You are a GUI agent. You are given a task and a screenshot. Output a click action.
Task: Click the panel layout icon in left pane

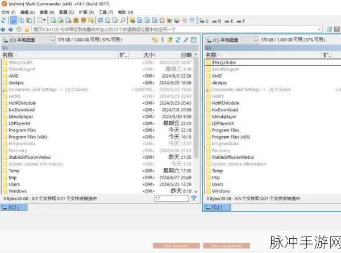194,40
